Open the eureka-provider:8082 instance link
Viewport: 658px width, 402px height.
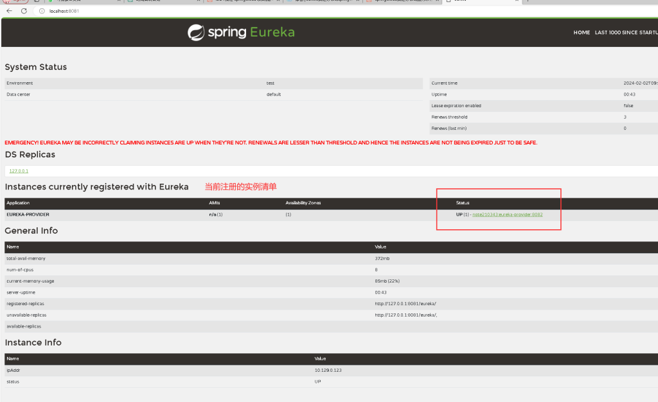[x=508, y=214]
